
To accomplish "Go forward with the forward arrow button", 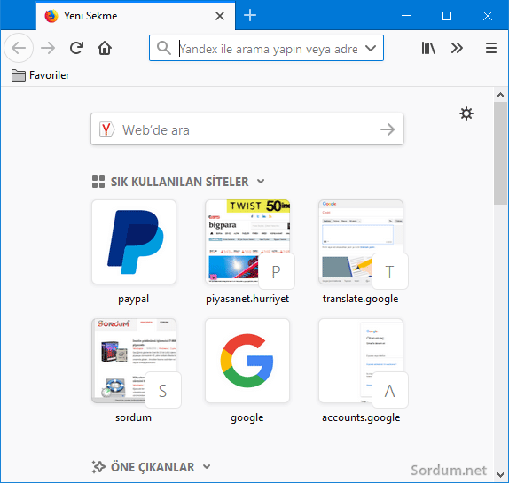I will (x=48, y=48).
